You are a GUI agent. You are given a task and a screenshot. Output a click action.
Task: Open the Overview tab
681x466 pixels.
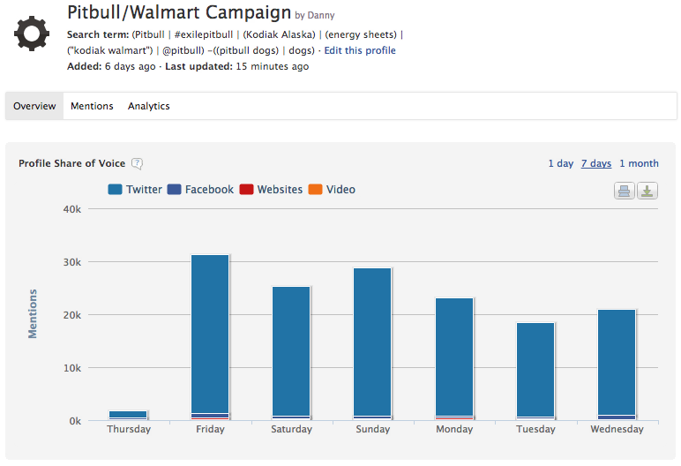click(34, 106)
